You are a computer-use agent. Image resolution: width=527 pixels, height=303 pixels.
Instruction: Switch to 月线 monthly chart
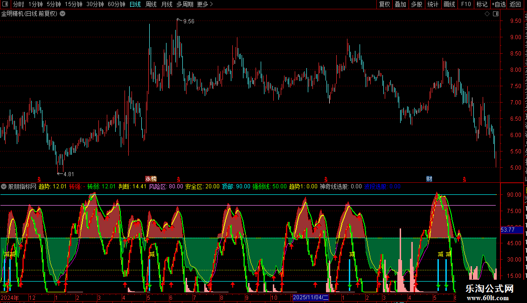(x=166, y=4)
